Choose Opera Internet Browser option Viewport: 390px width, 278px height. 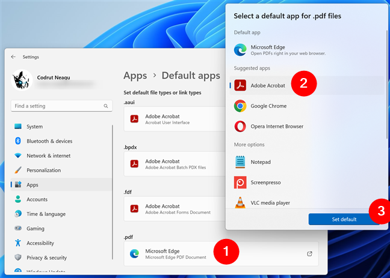click(307, 126)
